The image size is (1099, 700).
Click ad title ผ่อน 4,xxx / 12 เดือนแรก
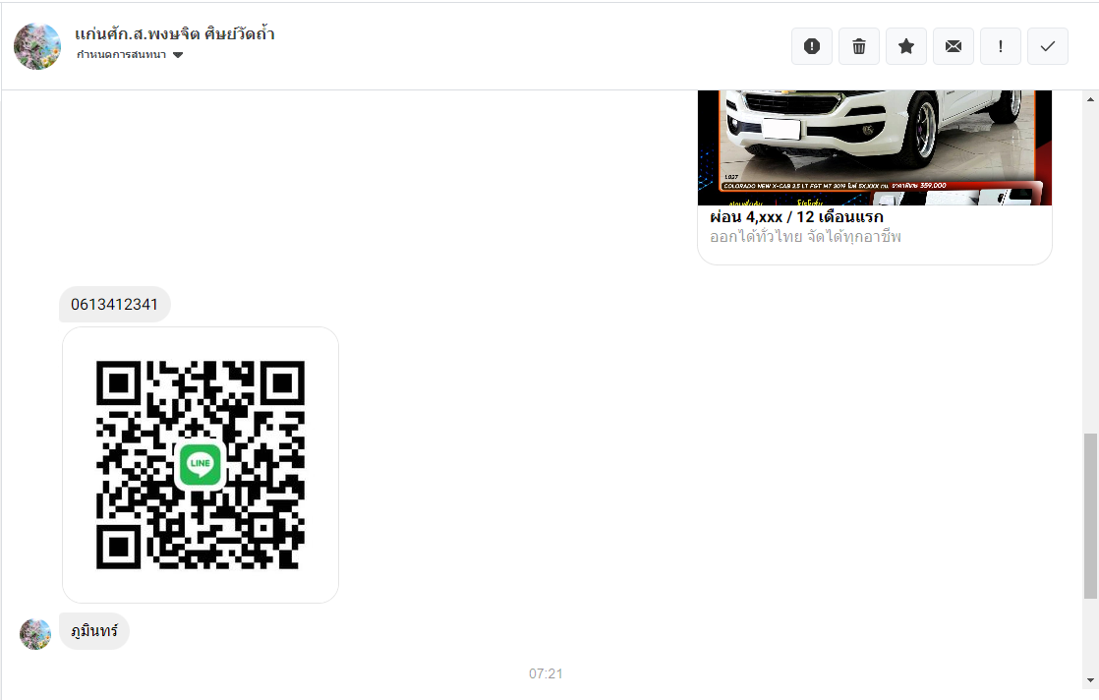(796, 216)
